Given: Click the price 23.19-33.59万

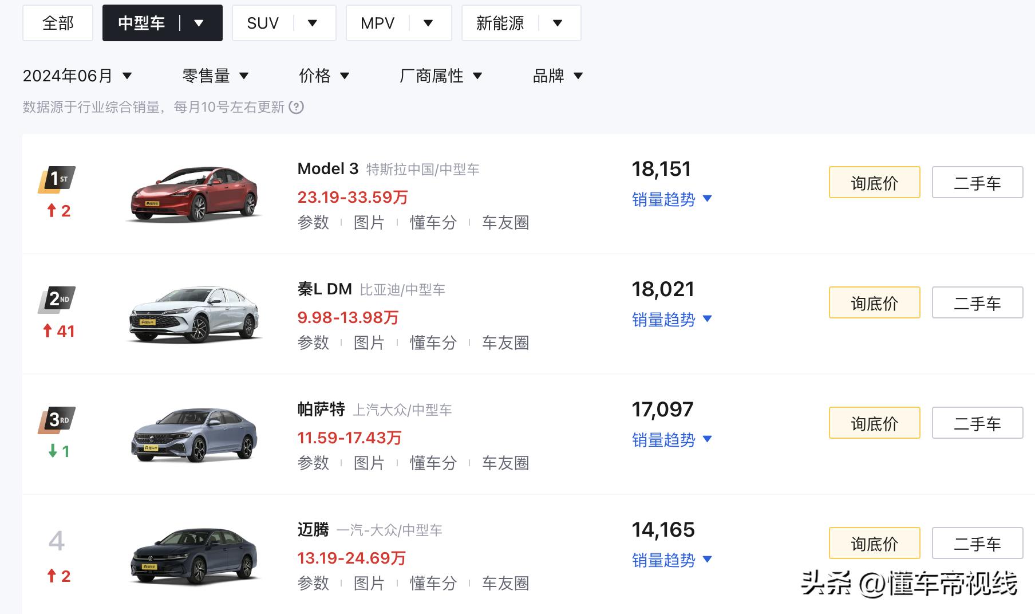Looking at the screenshot, I should click(353, 197).
